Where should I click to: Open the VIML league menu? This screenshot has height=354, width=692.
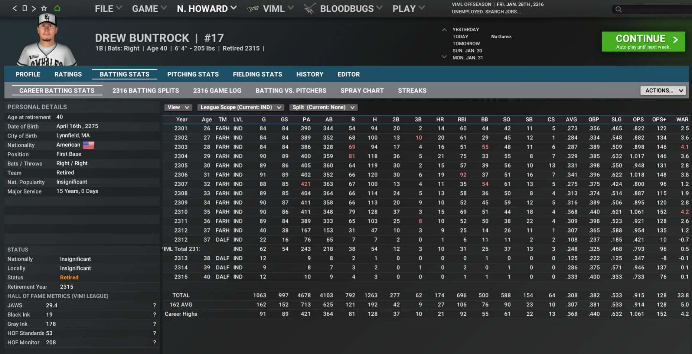click(278, 9)
